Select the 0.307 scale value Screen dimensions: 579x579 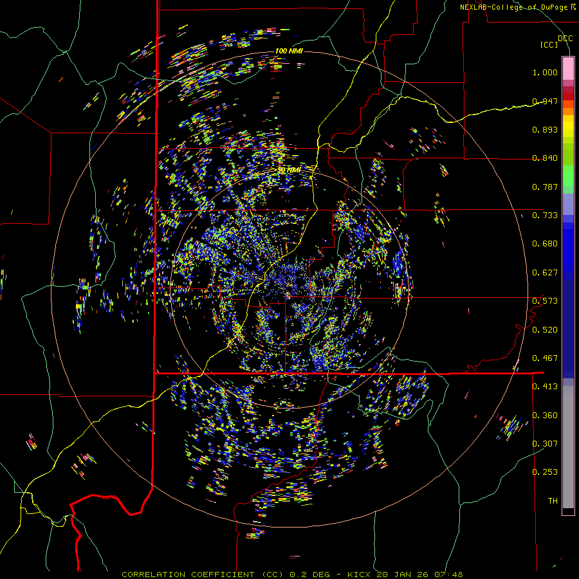(545, 444)
